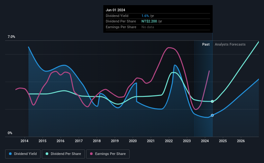264x163 pixels.
Task: Click the 2022 x-axis label
Action: (169, 141)
